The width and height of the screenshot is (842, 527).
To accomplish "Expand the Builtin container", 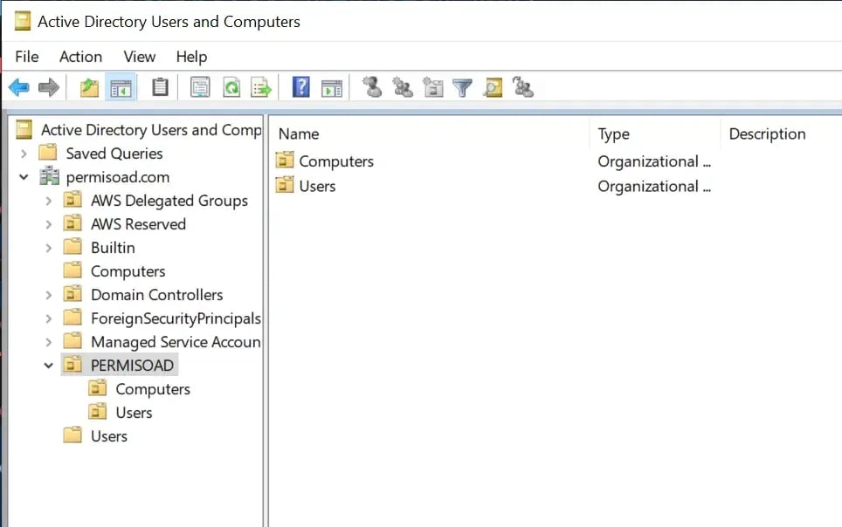I will (48, 248).
